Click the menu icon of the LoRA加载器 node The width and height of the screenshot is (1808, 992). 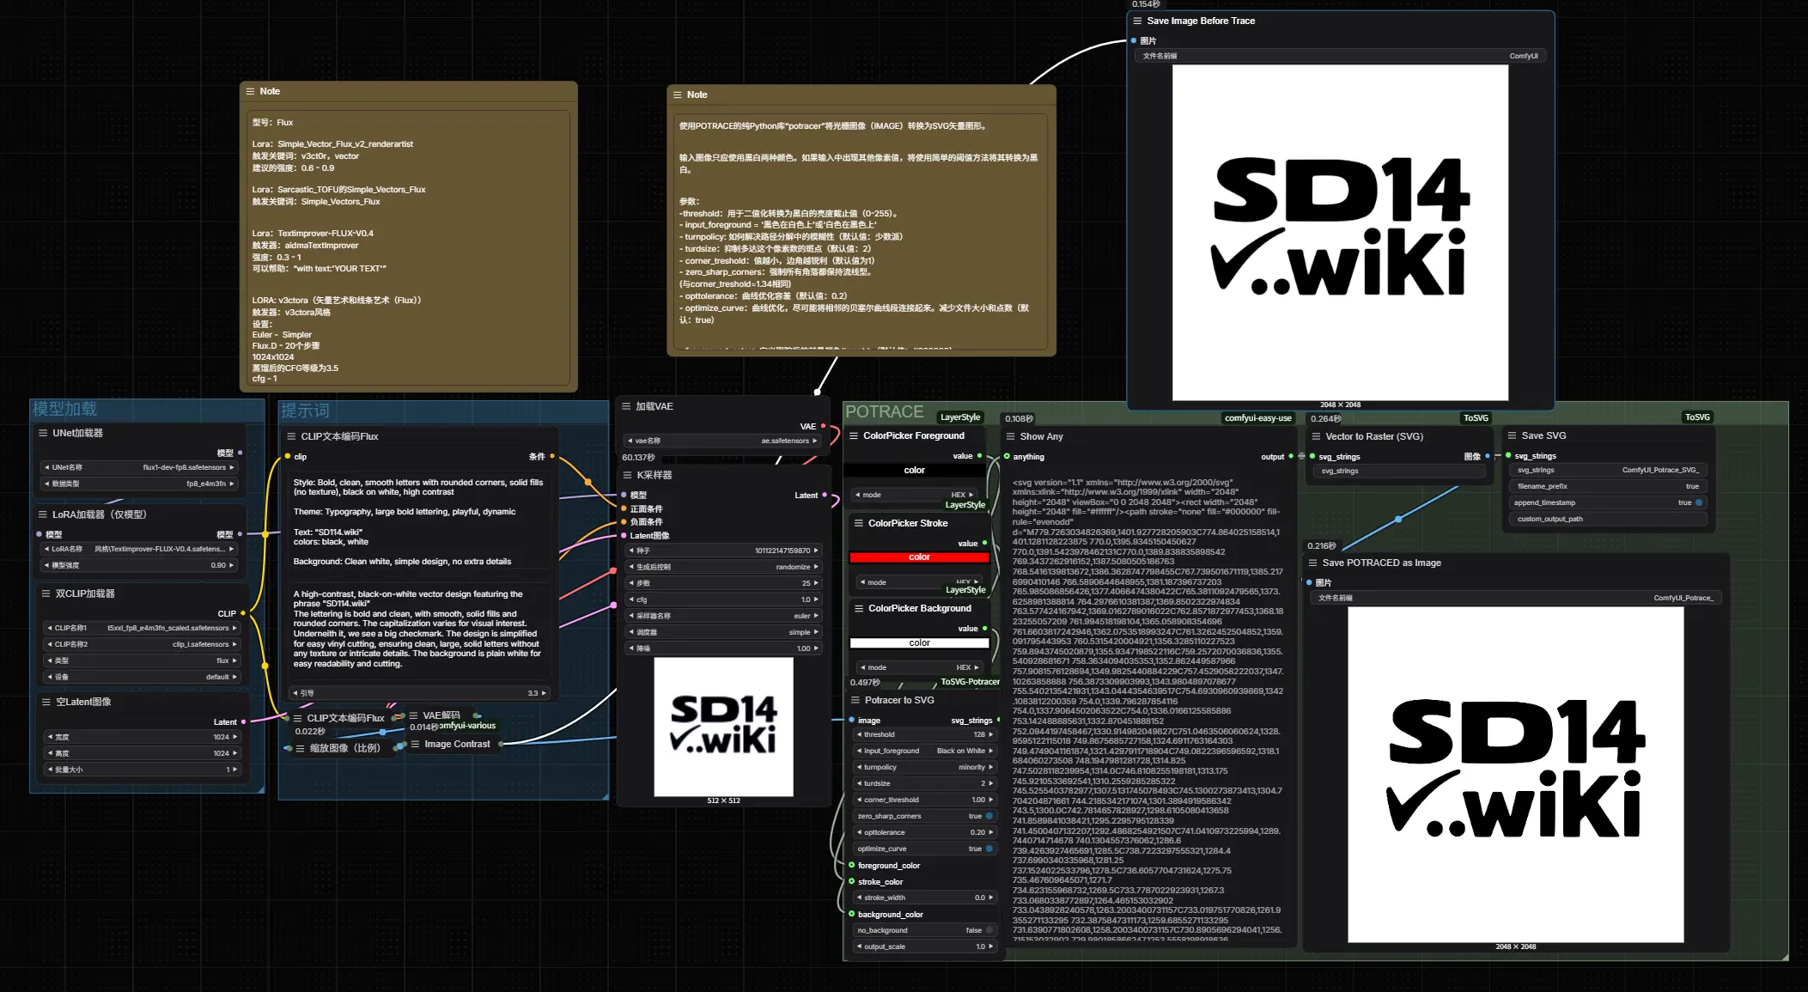[43, 514]
